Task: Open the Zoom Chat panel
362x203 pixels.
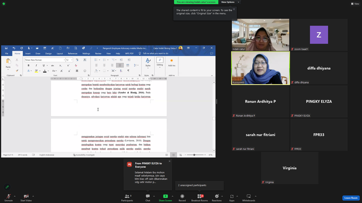Action: 148,198
